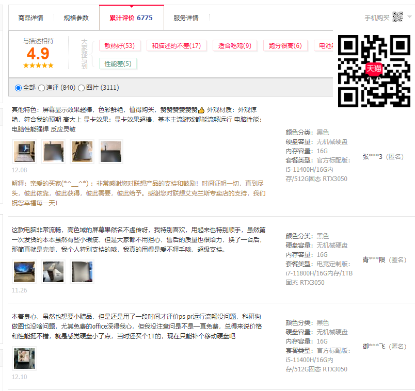Filter reviews by 和描述的不差(17) tag

click(x=176, y=46)
